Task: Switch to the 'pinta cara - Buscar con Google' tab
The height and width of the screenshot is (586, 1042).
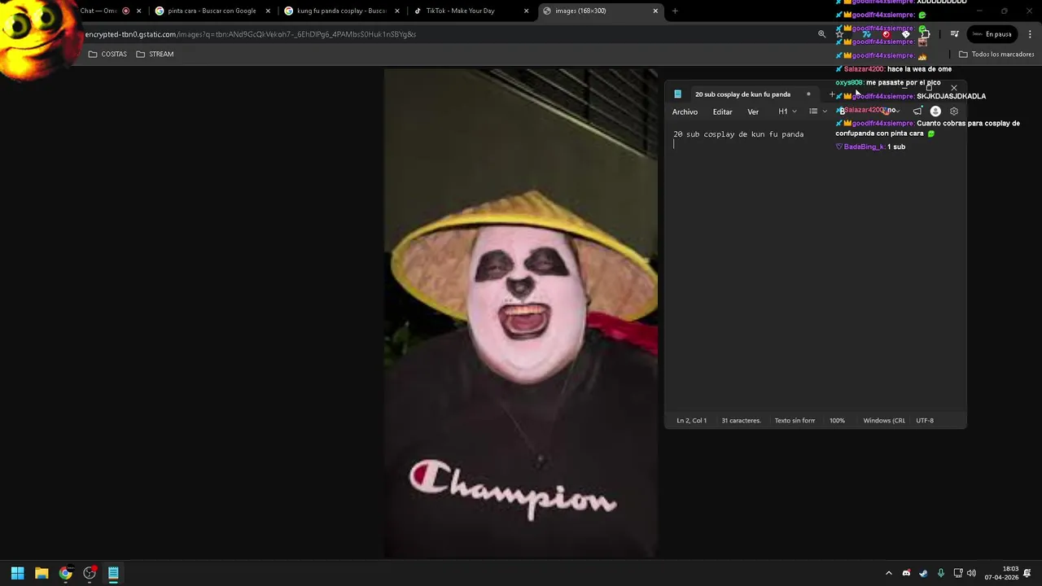Action: (x=212, y=11)
